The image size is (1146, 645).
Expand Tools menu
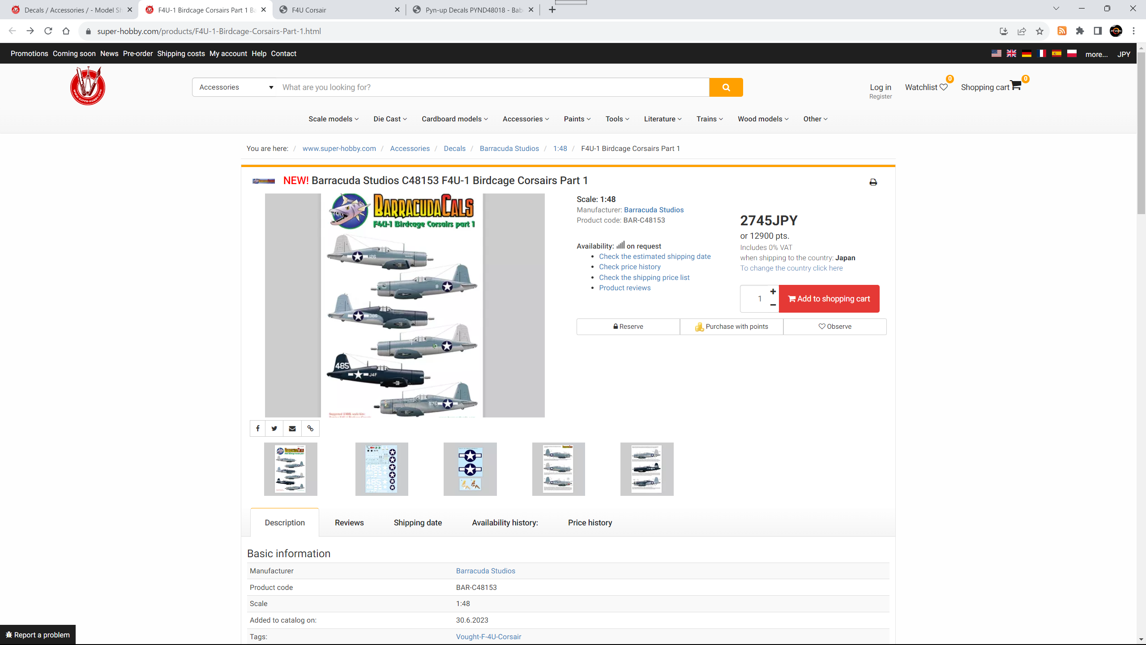617,119
